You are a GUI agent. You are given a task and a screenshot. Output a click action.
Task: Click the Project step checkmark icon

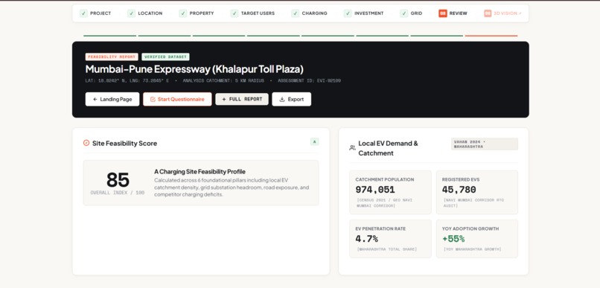pyautogui.click(x=83, y=13)
